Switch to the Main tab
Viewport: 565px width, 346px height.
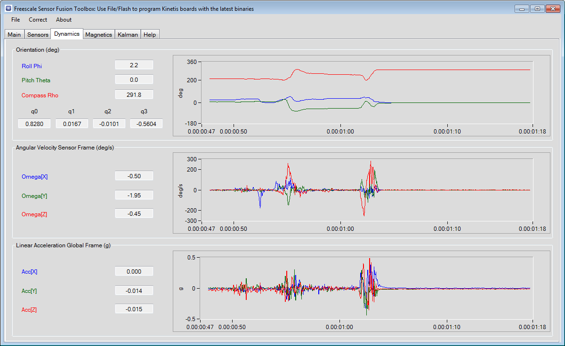click(14, 35)
